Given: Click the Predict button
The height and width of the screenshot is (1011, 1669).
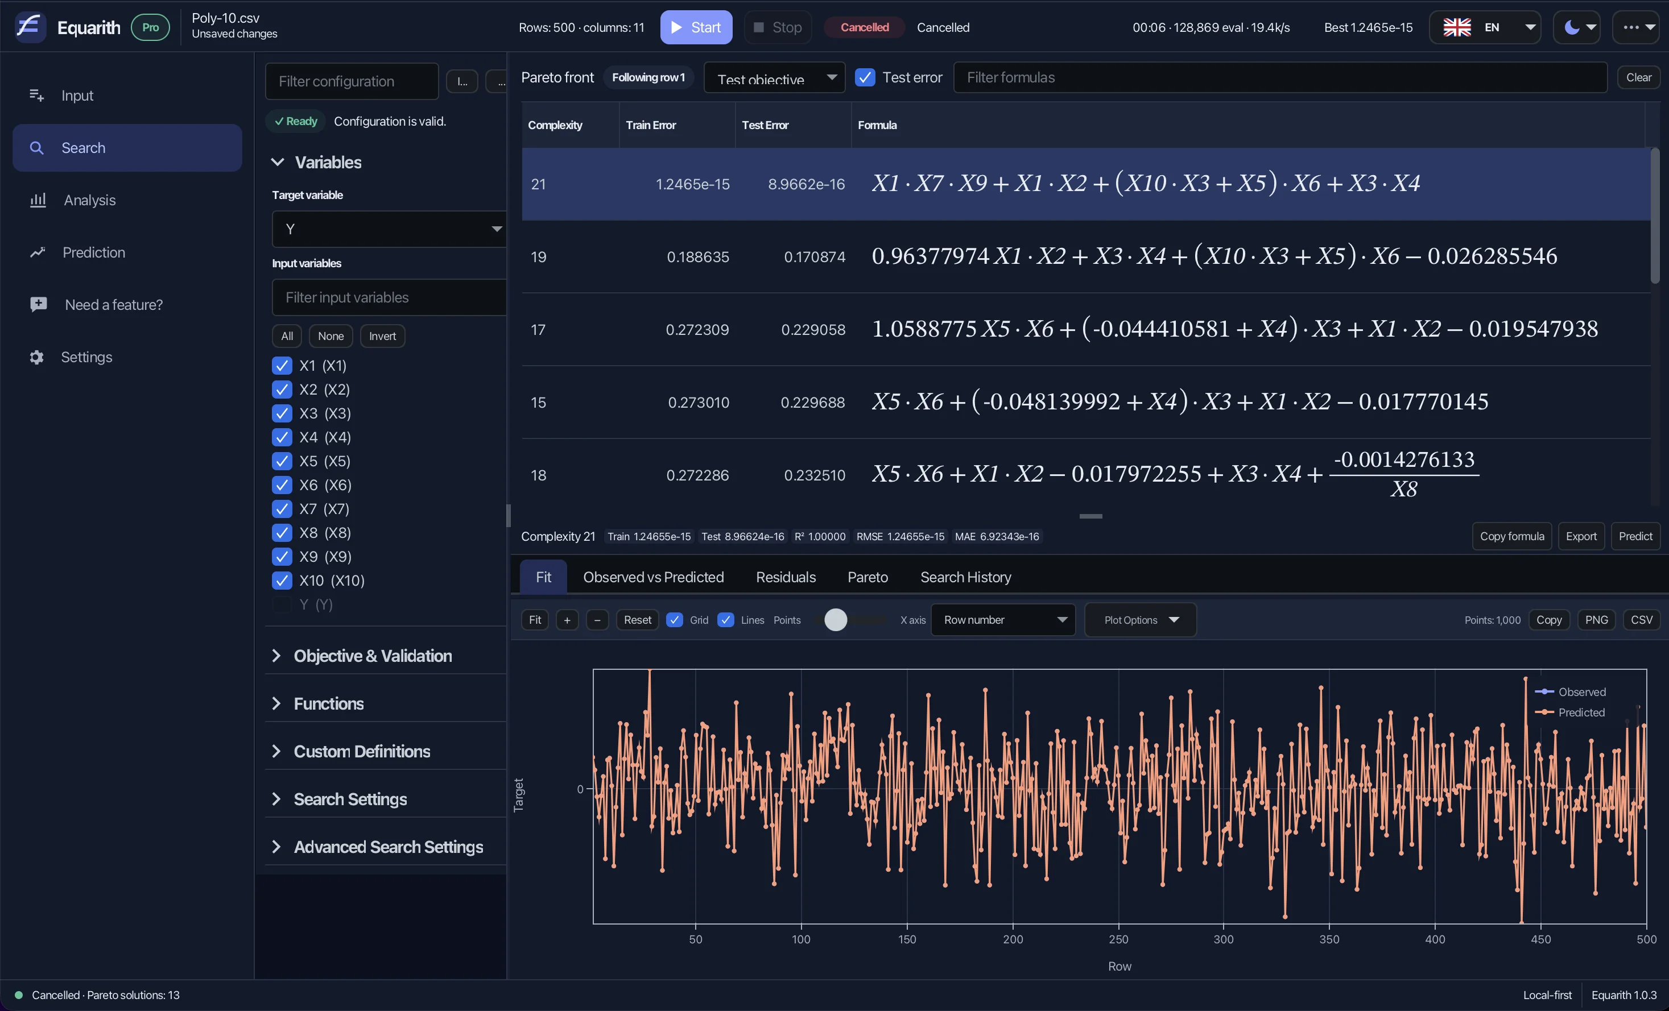Looking at the screenshot, I should tap(1635, 536).
